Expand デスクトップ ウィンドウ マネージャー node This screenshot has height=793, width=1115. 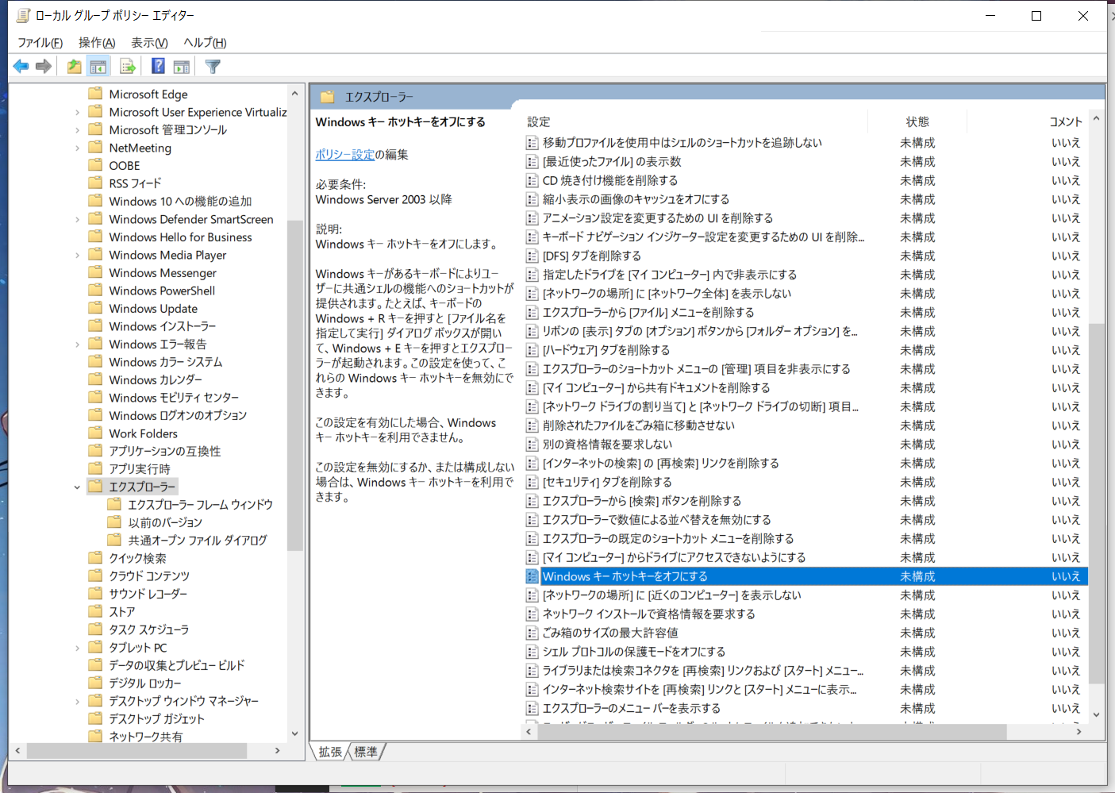77,701
